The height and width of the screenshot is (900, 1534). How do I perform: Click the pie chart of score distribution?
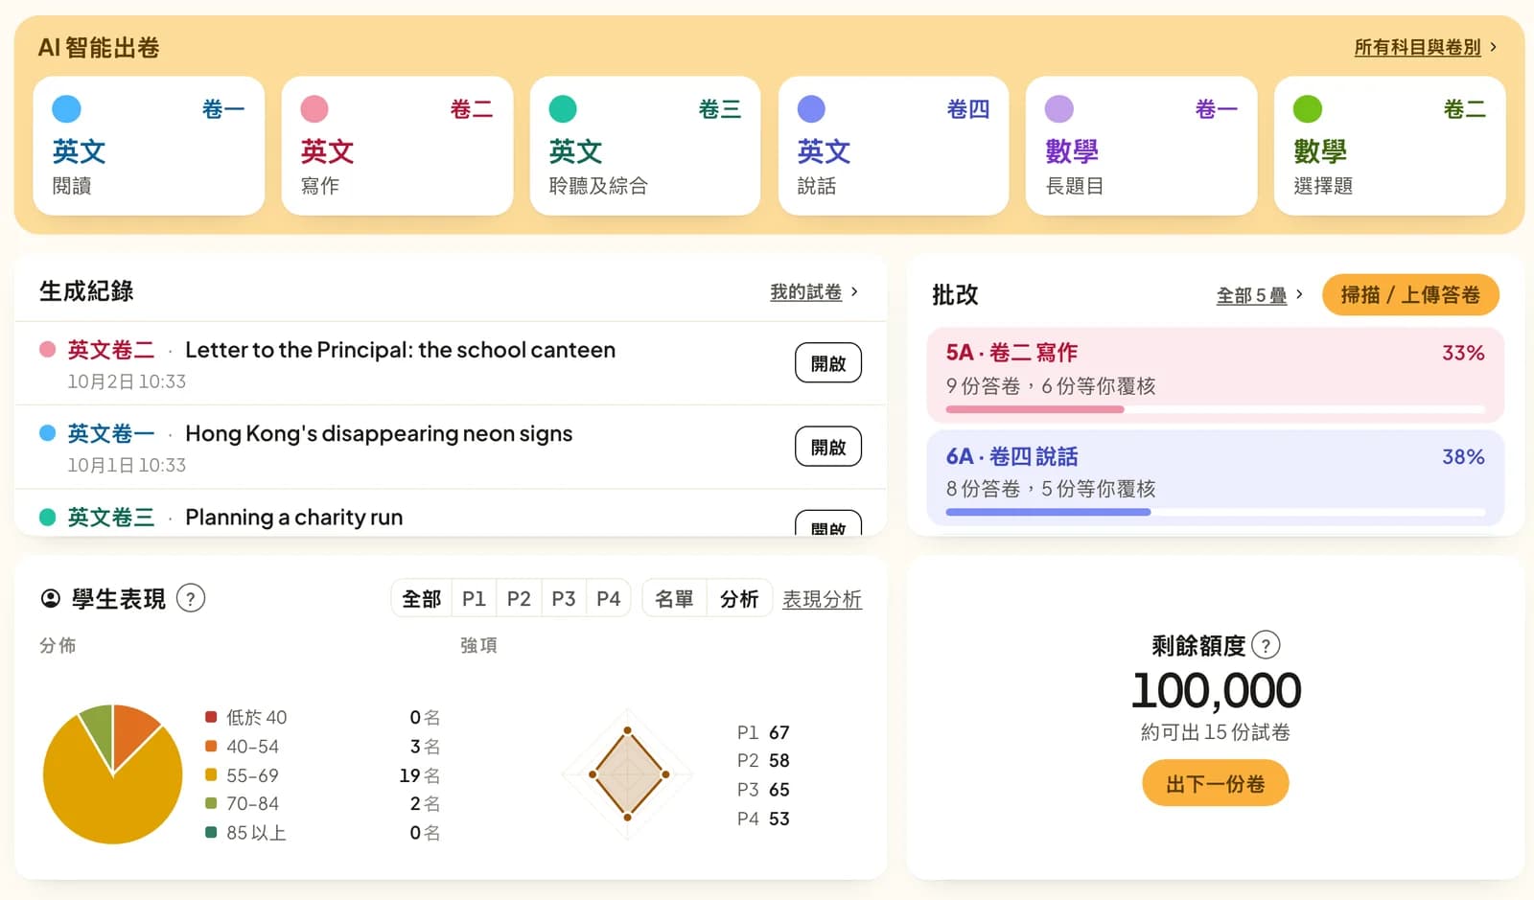tap(113, 774)
